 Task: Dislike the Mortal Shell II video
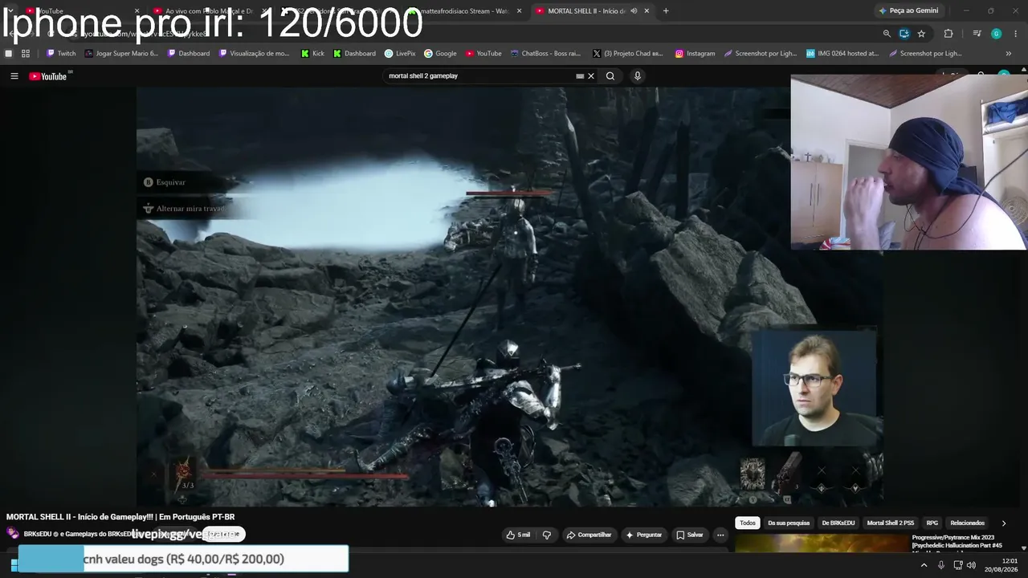[547, 535]
